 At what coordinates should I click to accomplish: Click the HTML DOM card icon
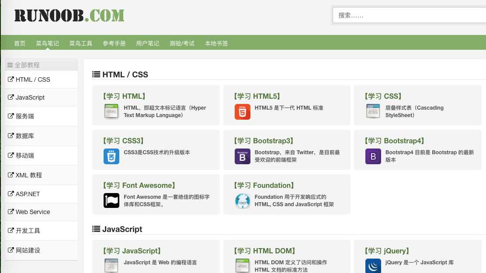(243, 266)
